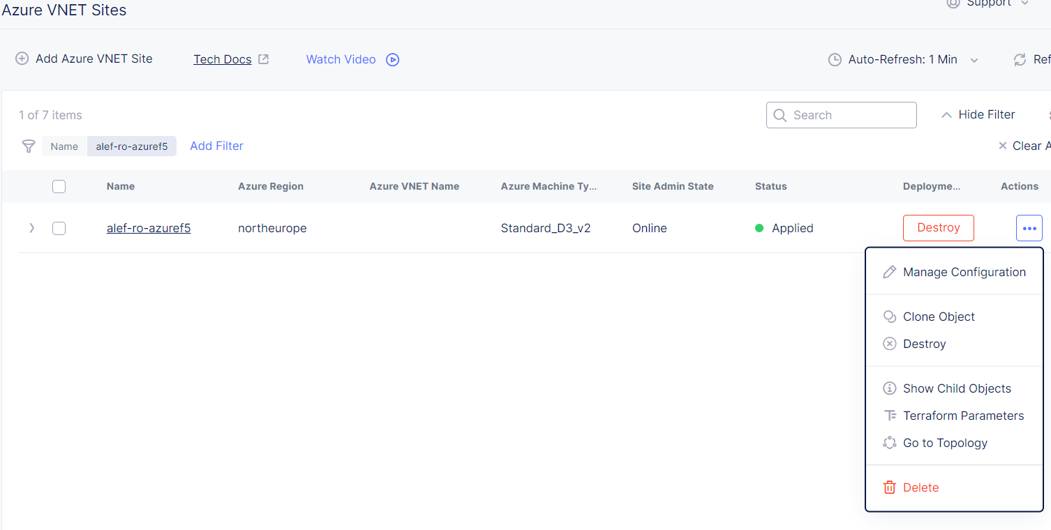Screen dimensions: 1051x530
Task: Click inside the Search input field
Action: click(x=841, y=115)
